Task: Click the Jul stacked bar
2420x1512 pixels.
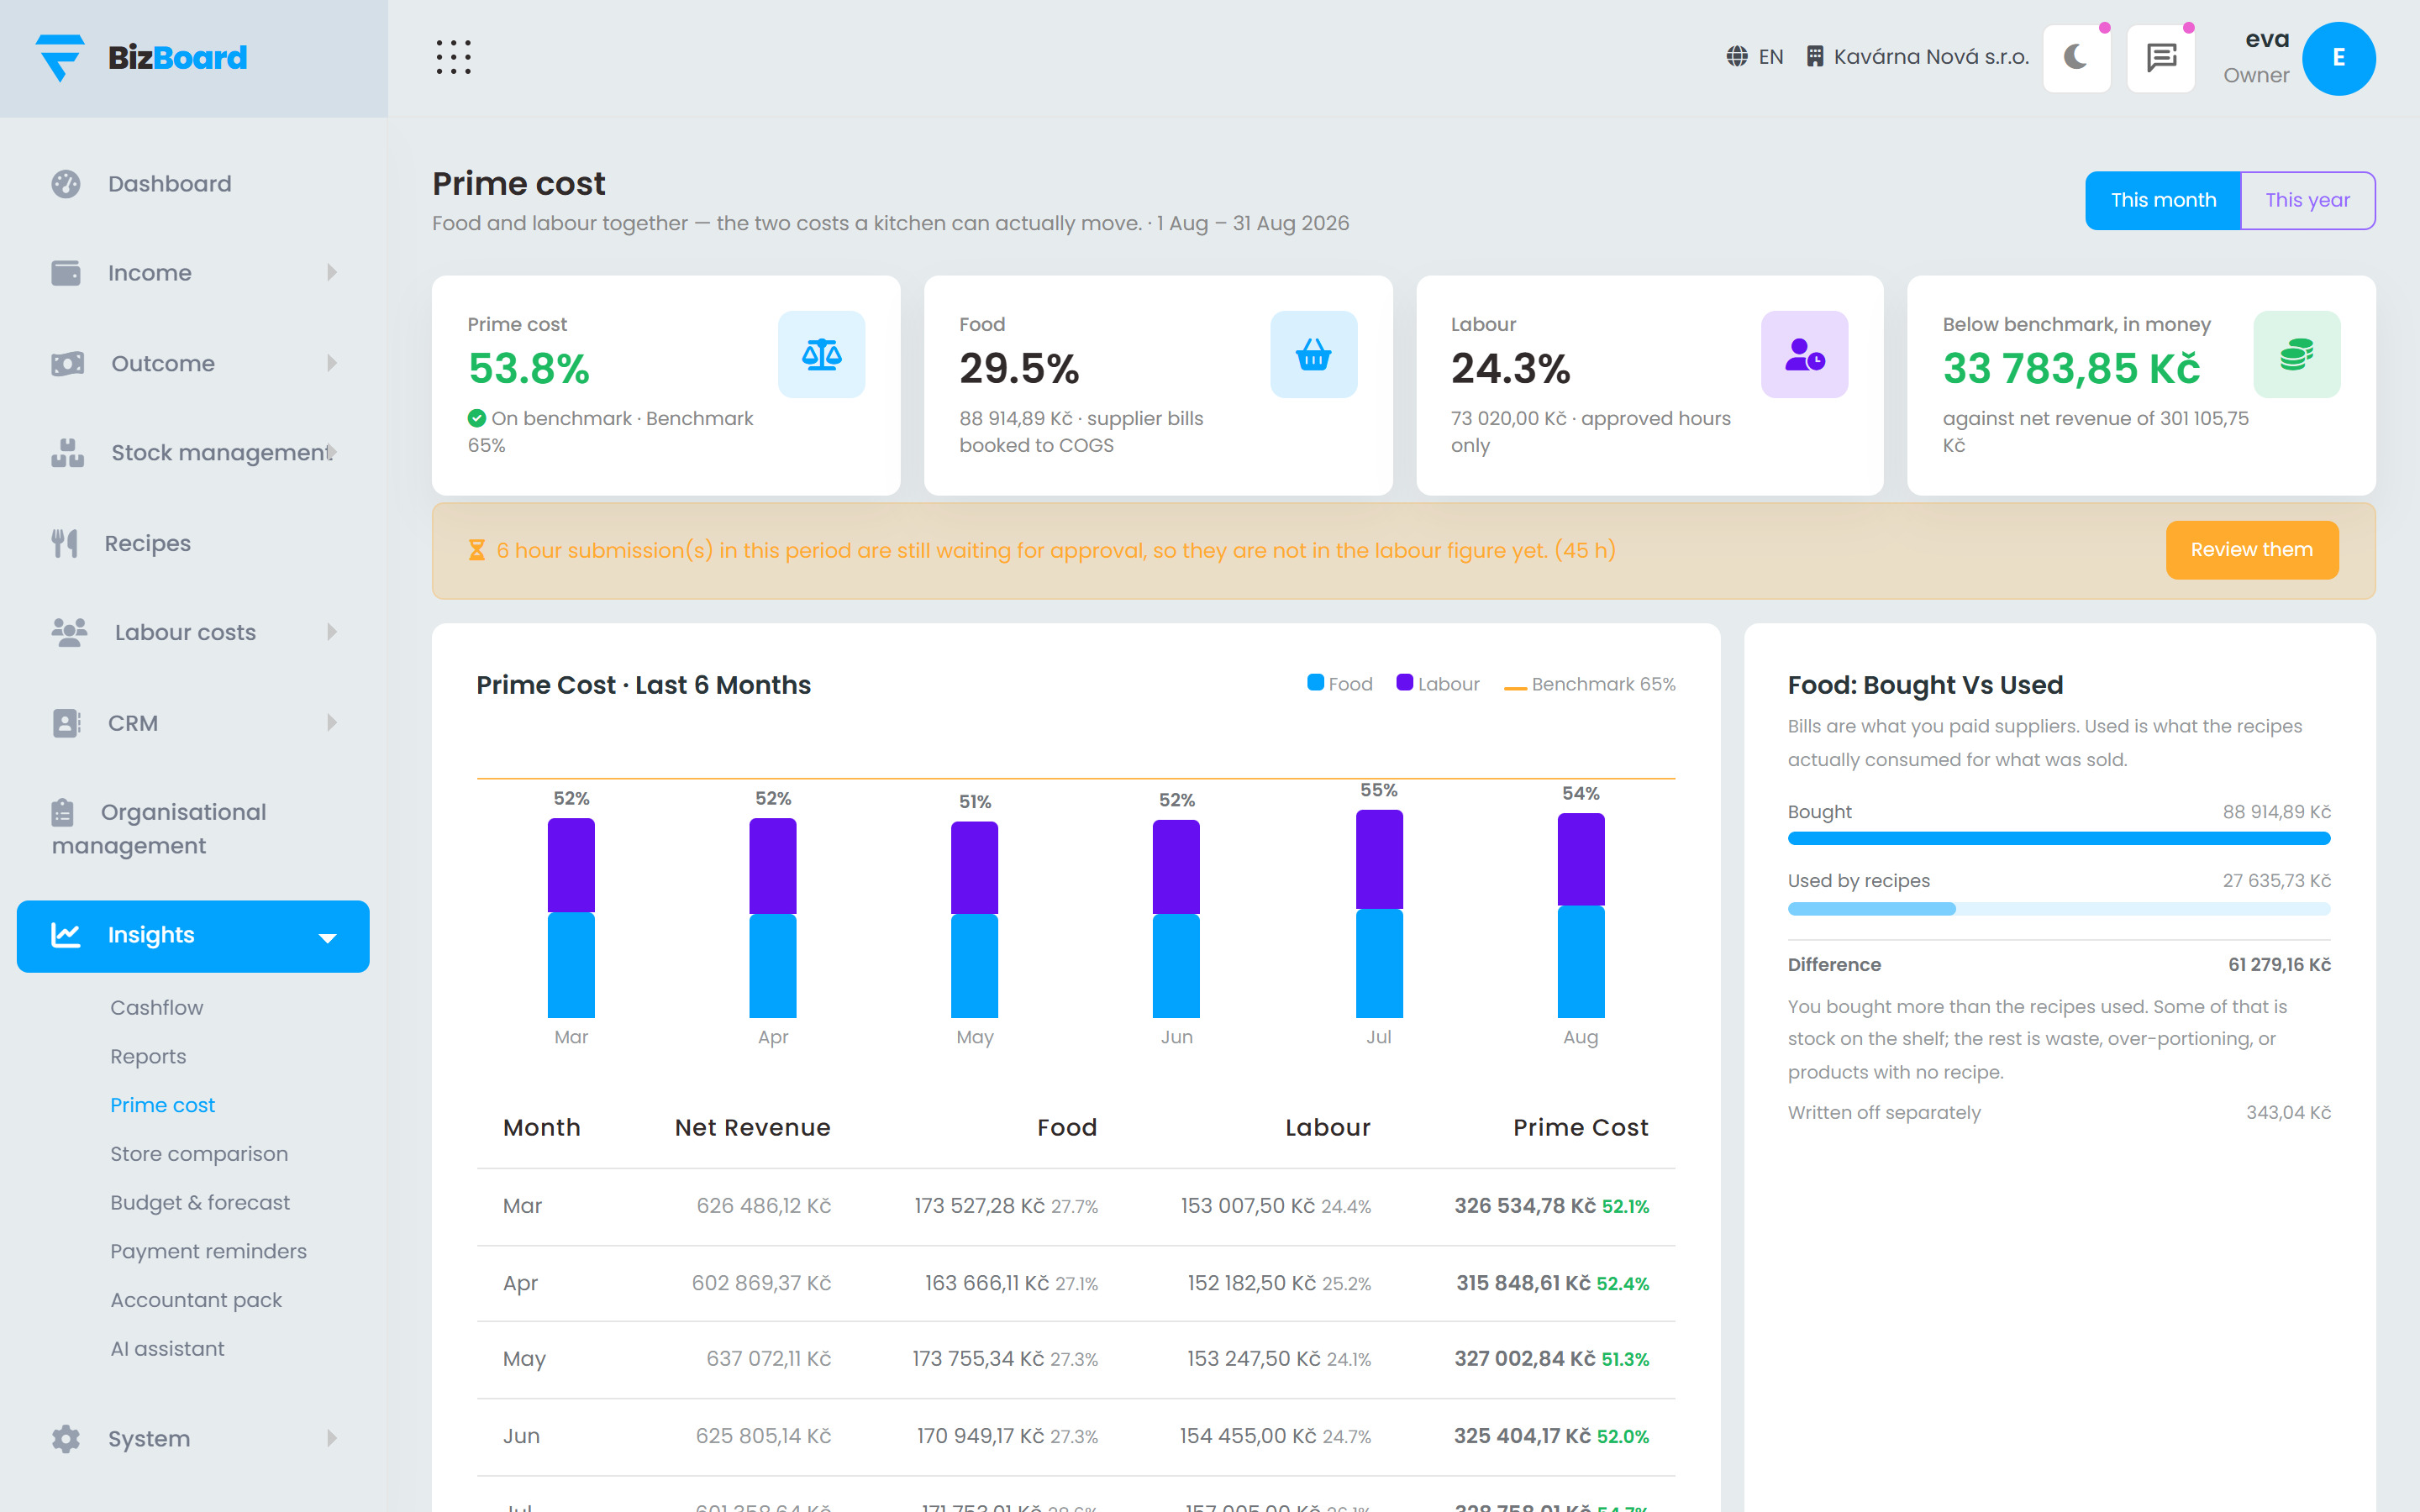Action: 1378,913
